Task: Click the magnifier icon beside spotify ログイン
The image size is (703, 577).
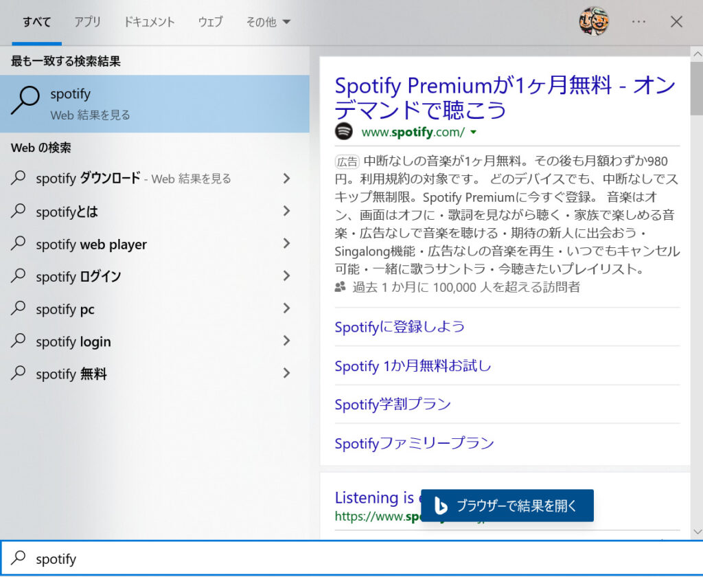Action: click(18, 275)
